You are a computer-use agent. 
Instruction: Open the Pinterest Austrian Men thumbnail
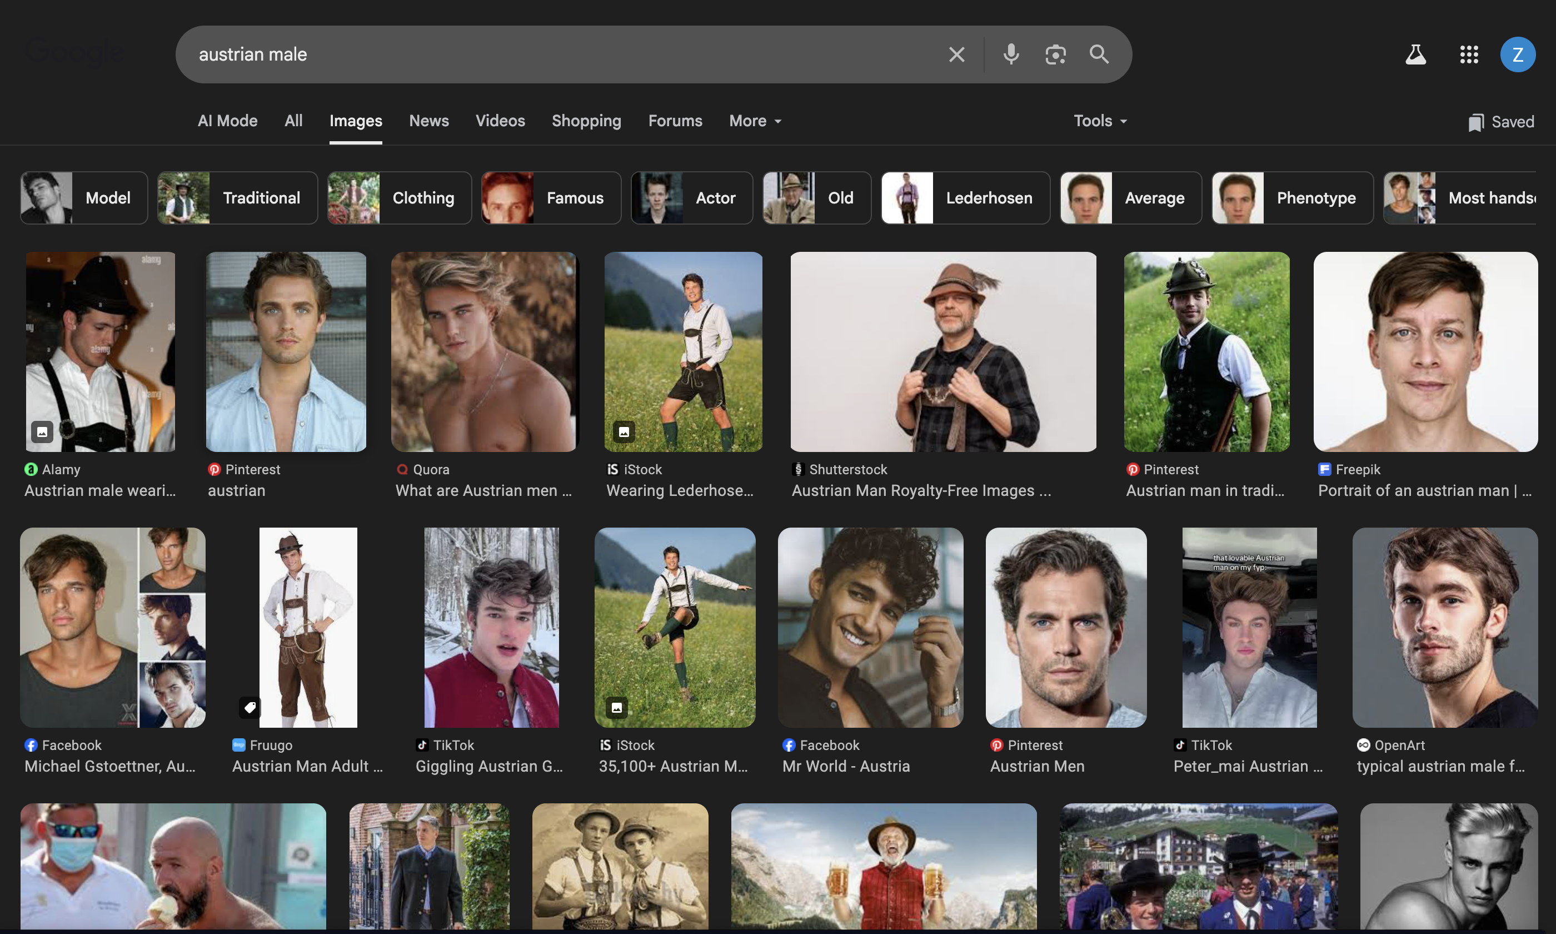point(1066,628)
